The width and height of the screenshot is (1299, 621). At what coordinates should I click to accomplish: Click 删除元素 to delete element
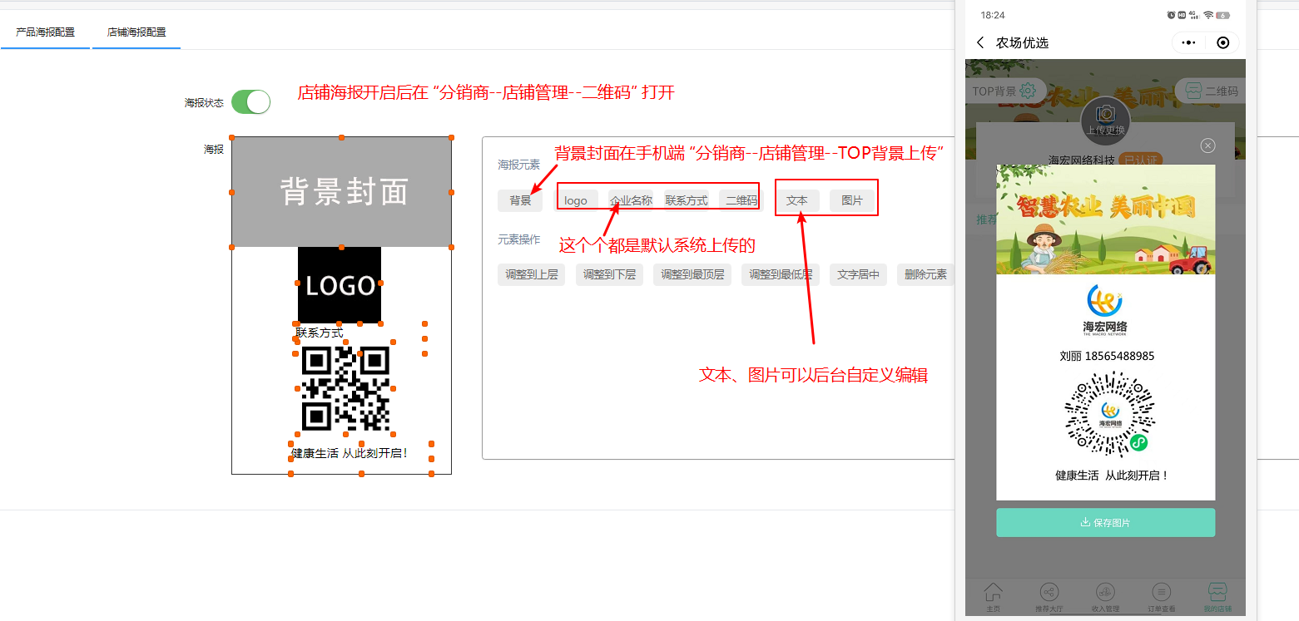click(x=925, y=274)
